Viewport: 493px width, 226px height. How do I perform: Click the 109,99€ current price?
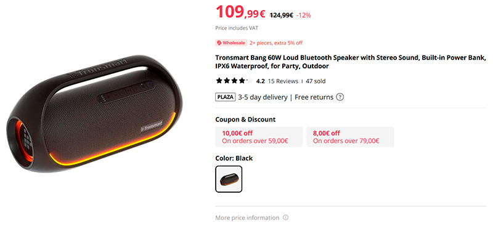coord(240,12)
